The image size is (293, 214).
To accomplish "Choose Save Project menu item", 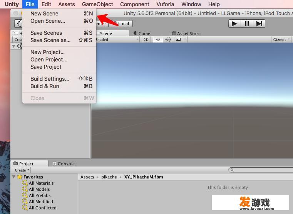I will click(x=59, y=67).
